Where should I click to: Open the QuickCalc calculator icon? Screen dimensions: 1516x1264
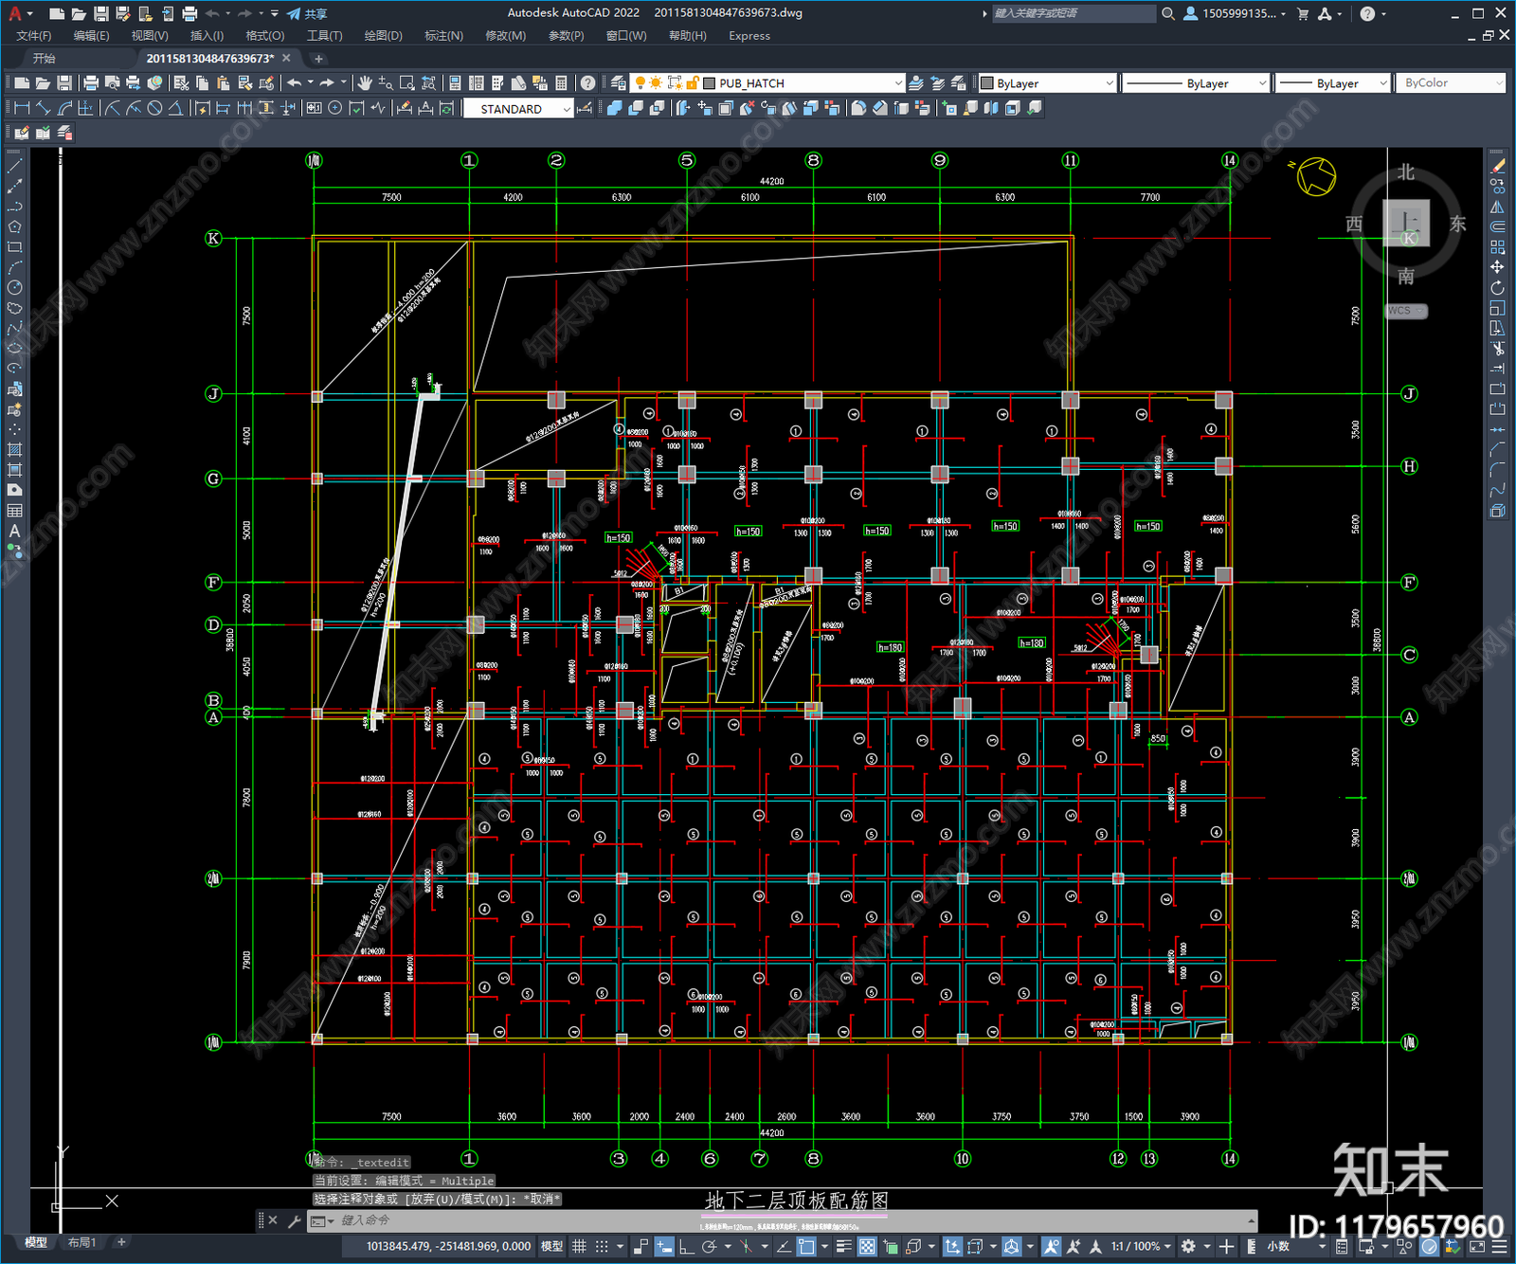[561, 83]
